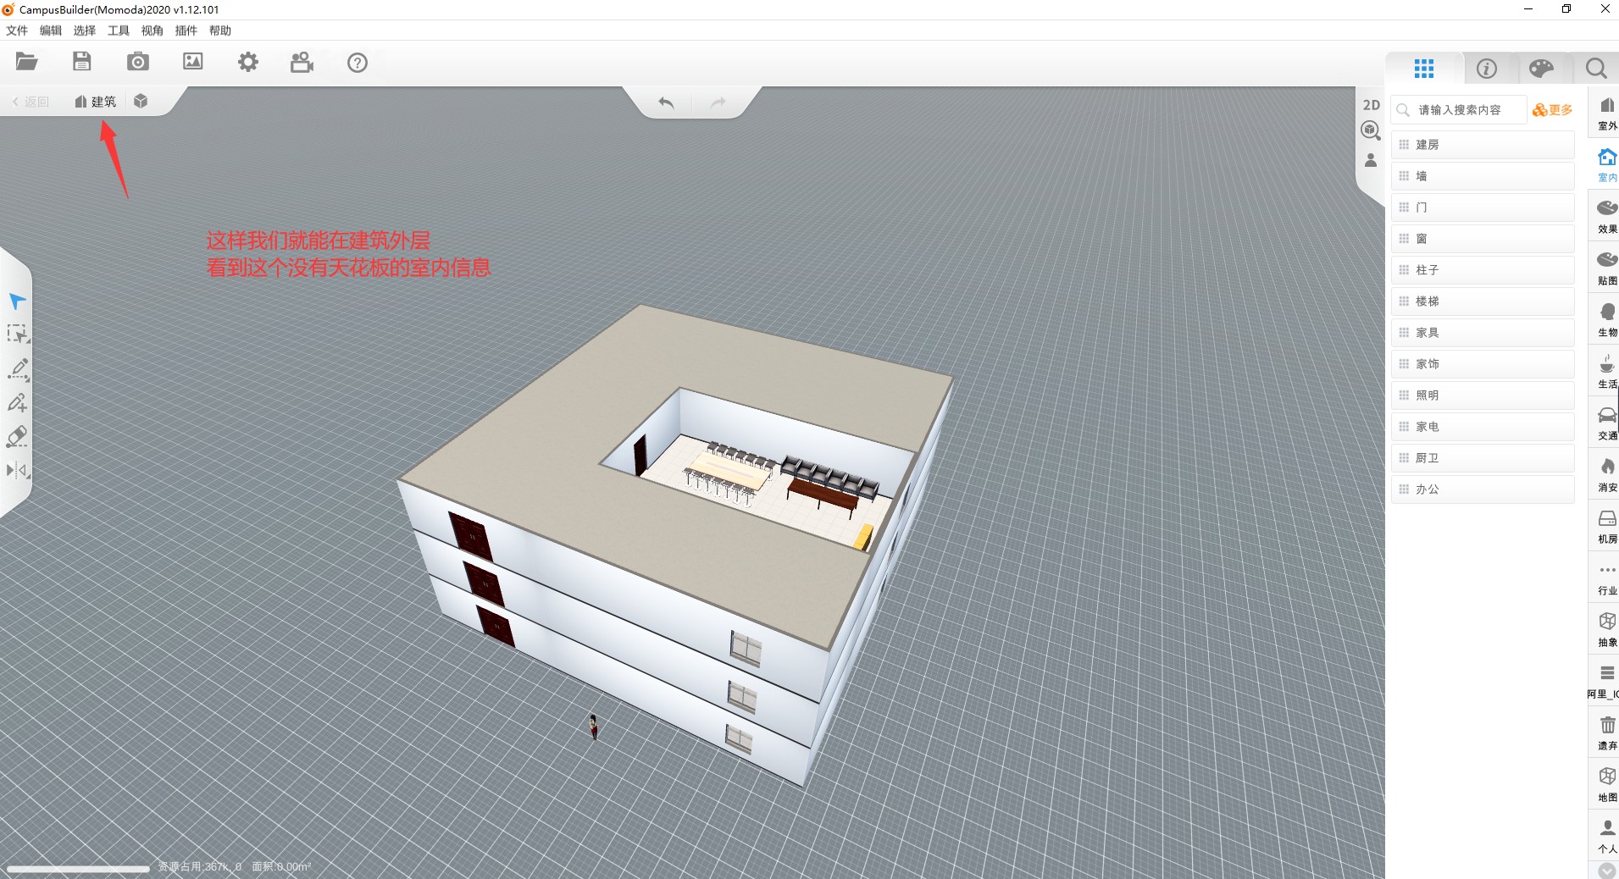Screen dimensions: 1619x879
Task: Select the 贴图 texture sidebar icon
Action: (x=1606, y=268)
